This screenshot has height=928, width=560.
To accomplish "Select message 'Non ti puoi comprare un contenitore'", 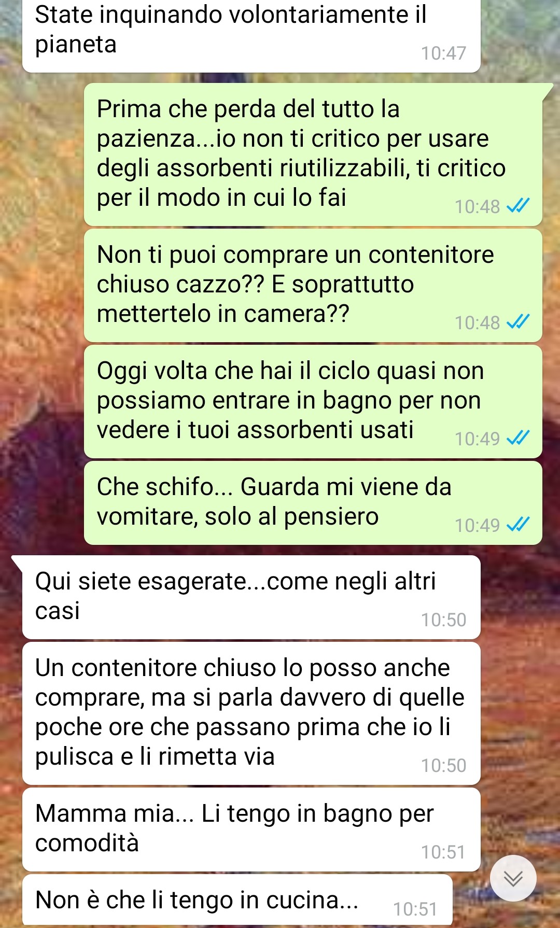I will (313, 285).
